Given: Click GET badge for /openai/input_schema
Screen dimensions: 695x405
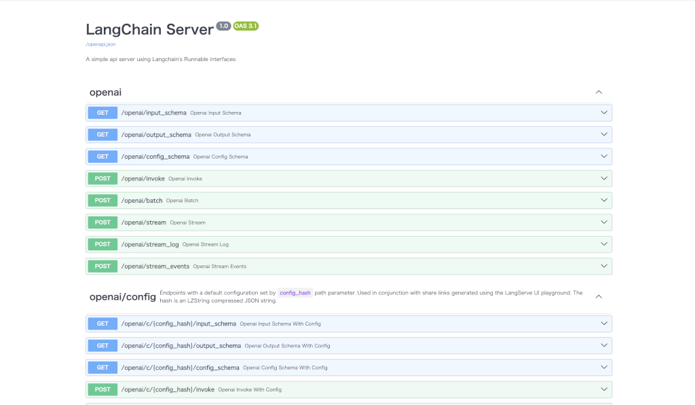Looking at the screenshot, I should tap(102, 113).
